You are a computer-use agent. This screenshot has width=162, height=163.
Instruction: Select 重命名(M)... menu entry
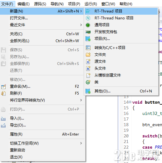pos(42,86)
